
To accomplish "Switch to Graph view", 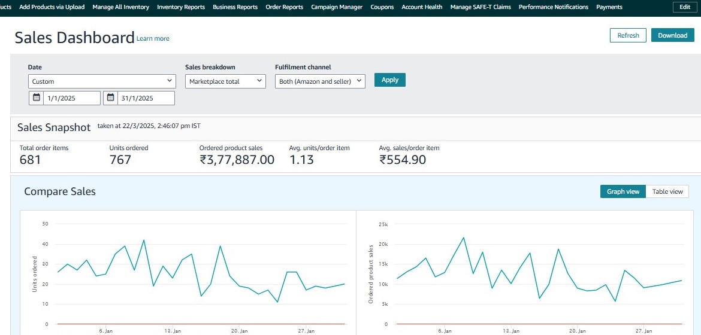I will (623, 191).
